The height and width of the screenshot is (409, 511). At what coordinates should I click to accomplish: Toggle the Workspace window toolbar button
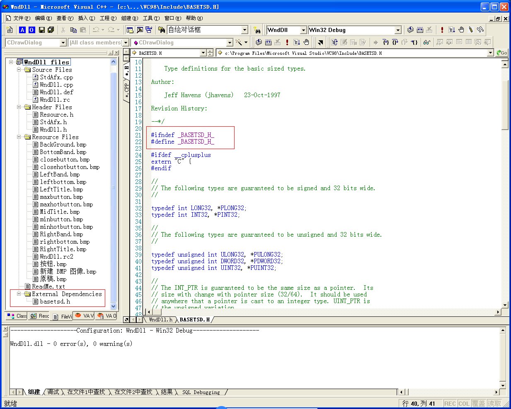click(130, 30)
